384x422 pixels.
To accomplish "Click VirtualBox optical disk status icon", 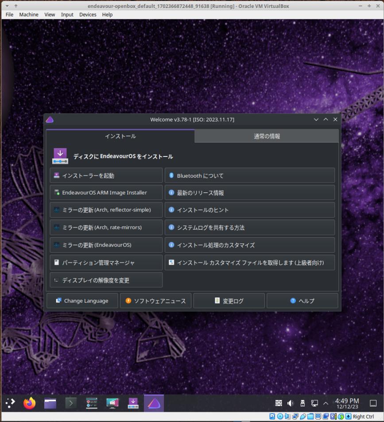I will [x=280, y=416].
